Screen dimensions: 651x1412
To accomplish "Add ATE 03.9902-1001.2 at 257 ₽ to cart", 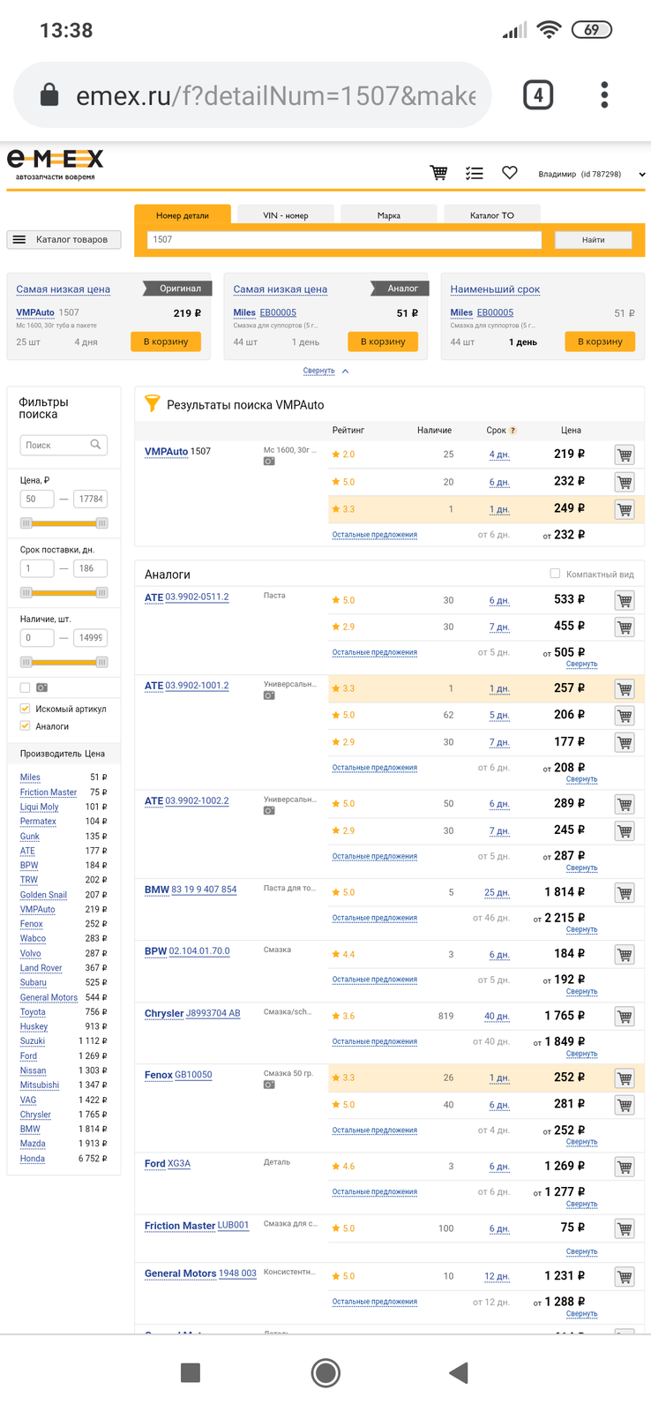I will pos(625,689).
